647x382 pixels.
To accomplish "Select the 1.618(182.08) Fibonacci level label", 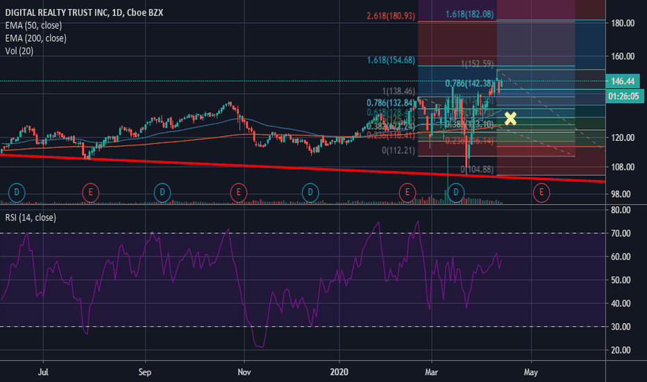I will [469, 15].
